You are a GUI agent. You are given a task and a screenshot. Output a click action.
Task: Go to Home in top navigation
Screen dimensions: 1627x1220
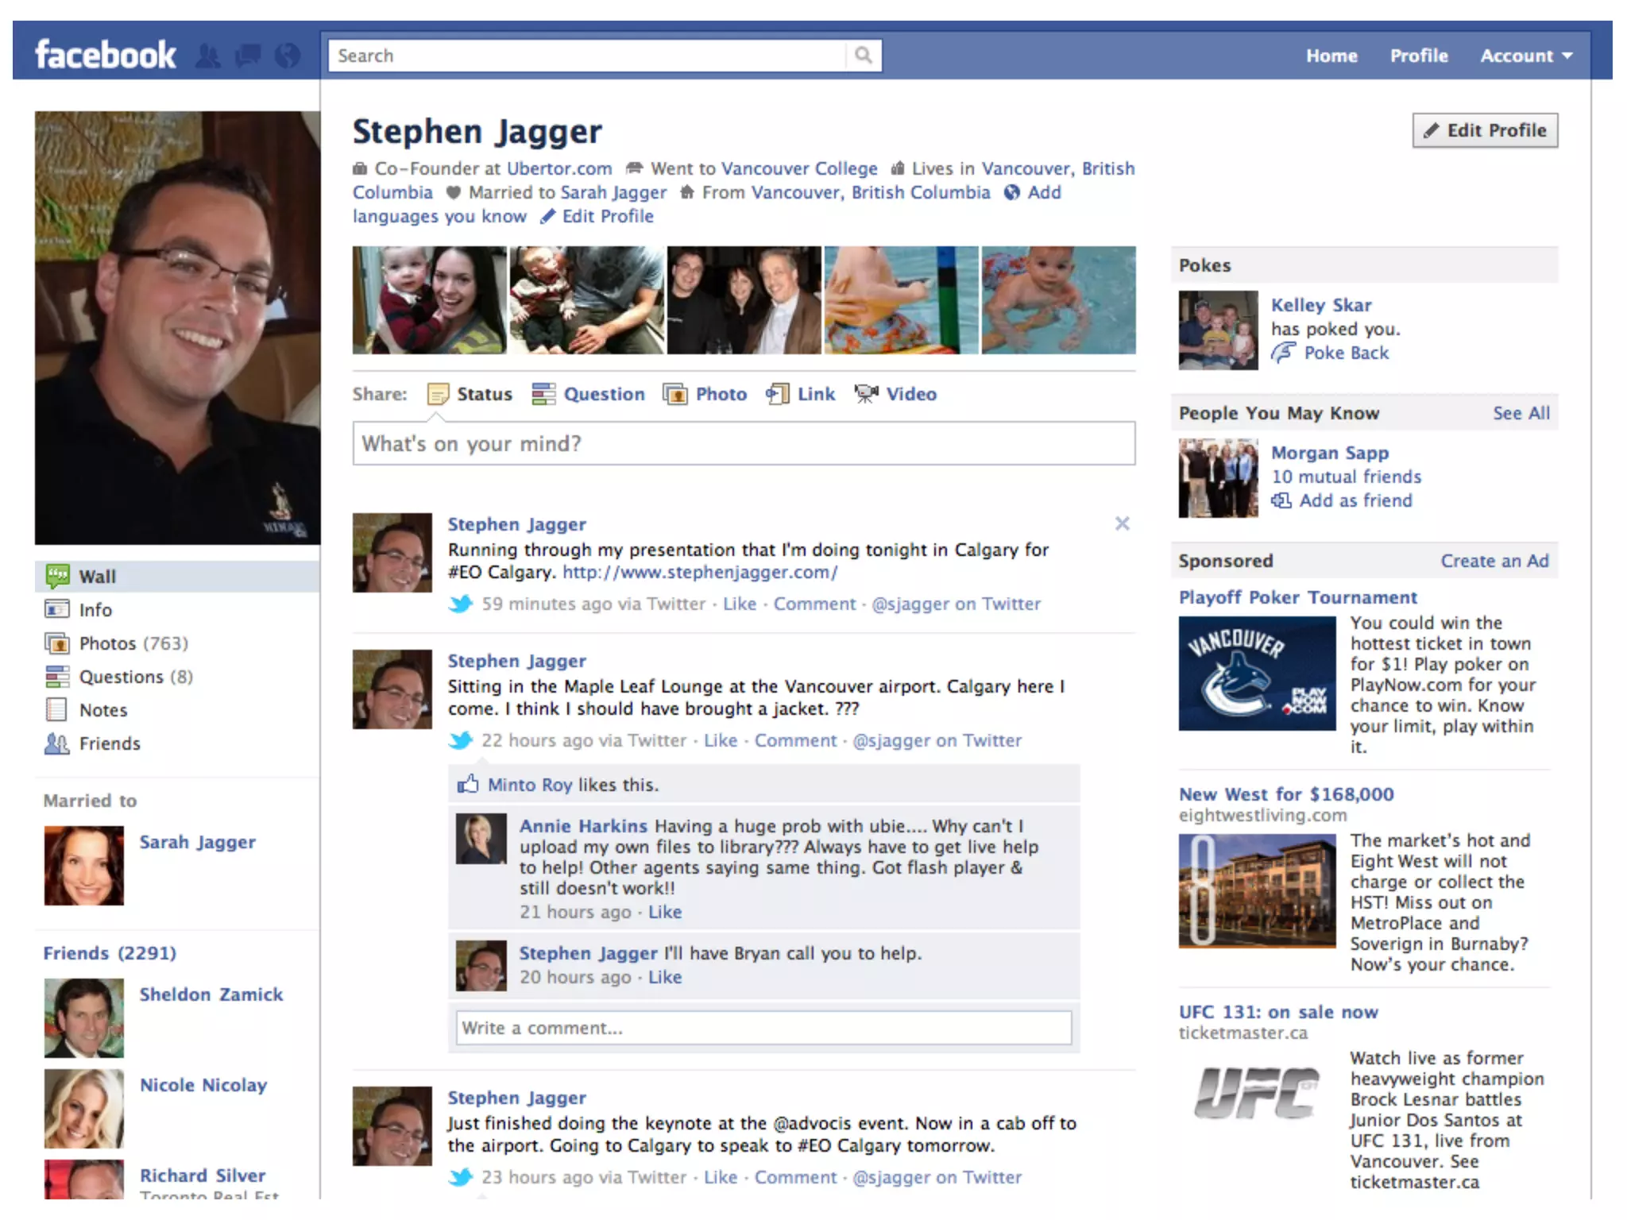tap(1331, 56)
